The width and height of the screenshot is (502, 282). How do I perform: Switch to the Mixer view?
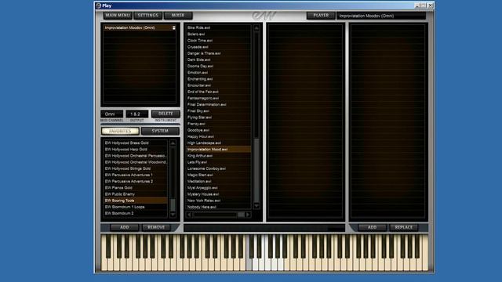[x=178, y=16]
